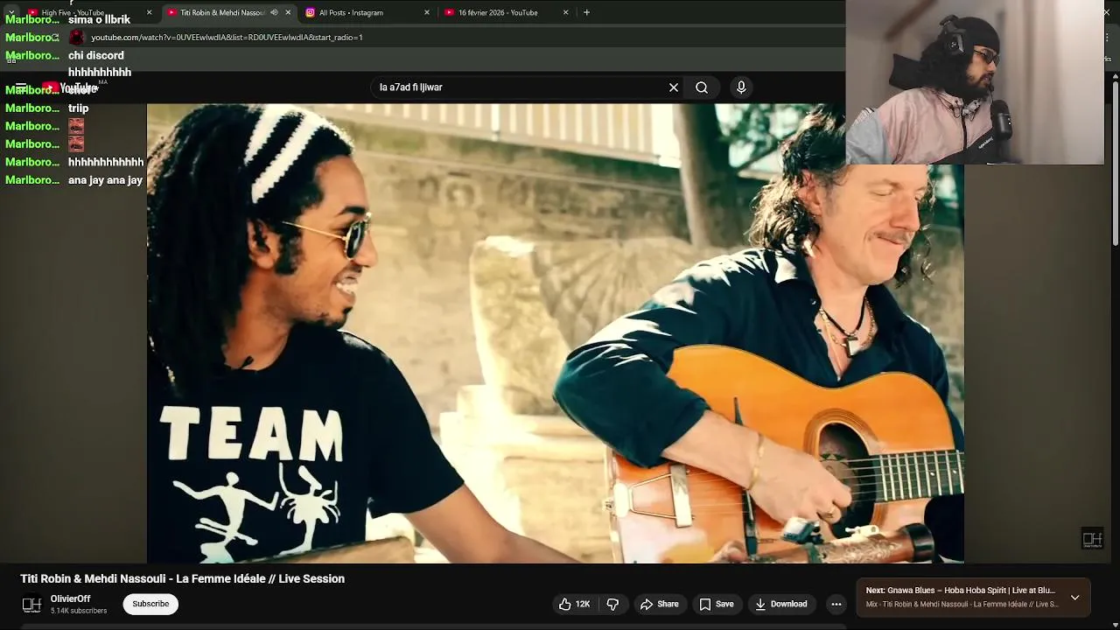Click the channel watermark in video corner

coord(1092,539)
